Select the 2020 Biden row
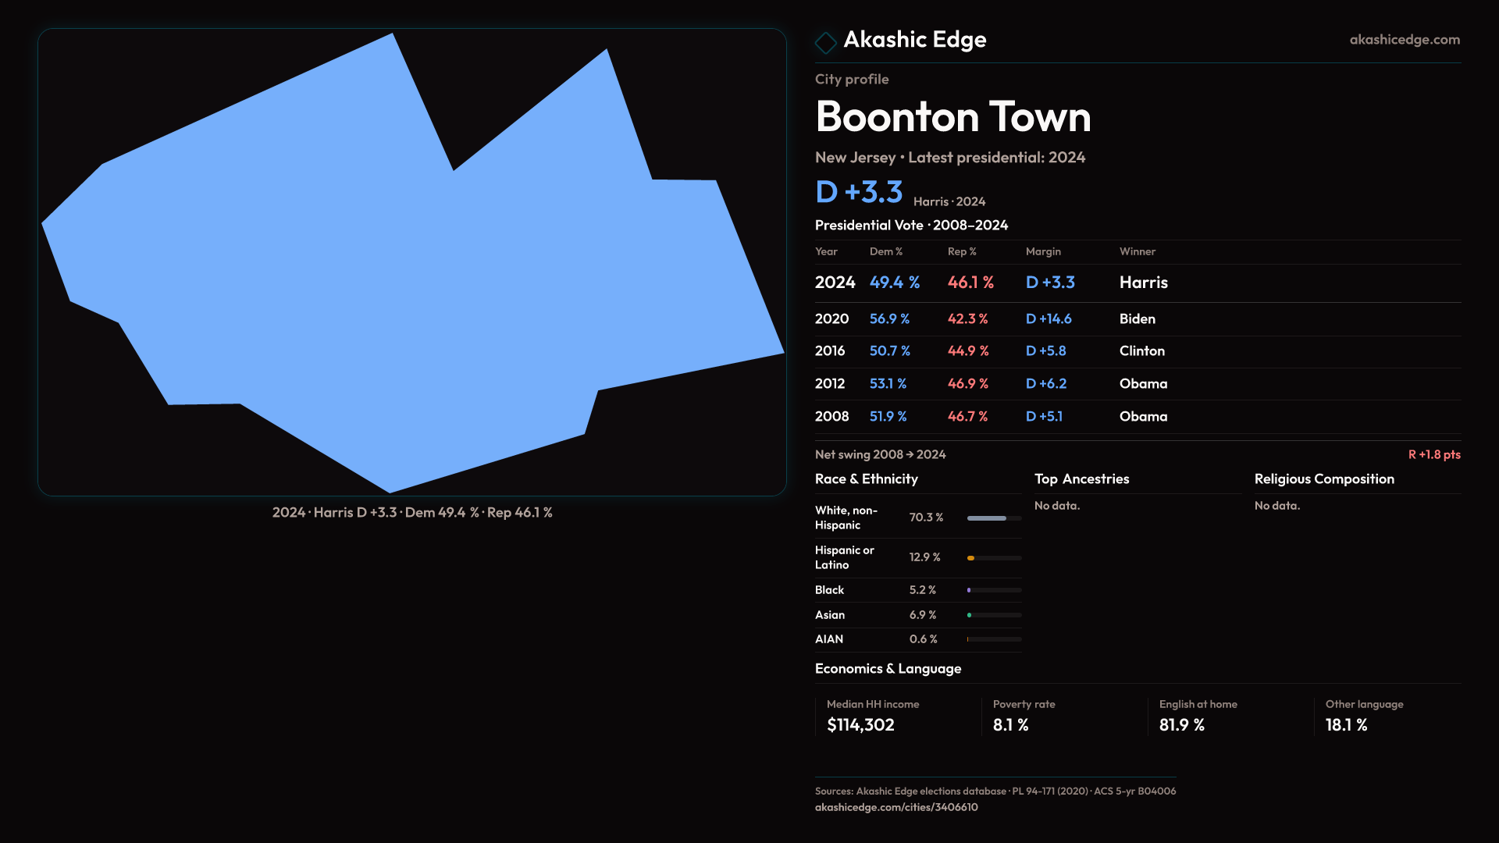The height and width of the screenshot is (843, 1499). pos(1137,319)
